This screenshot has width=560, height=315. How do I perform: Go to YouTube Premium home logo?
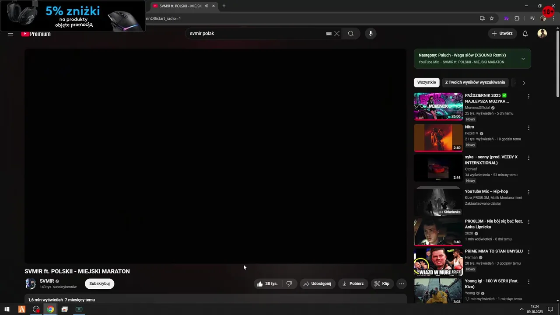pos(36,34)
